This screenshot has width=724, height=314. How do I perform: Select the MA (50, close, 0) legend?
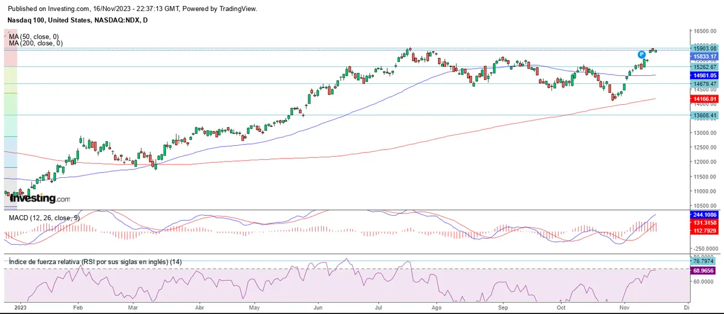point(34,37)
